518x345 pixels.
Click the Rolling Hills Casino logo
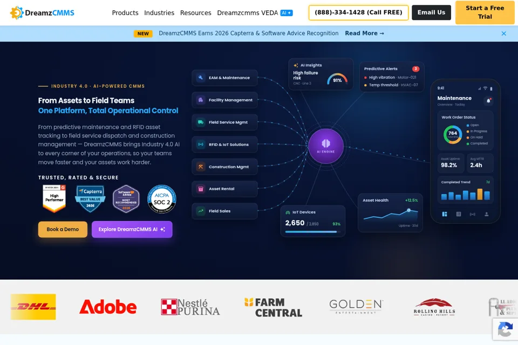[x=434, y=307]
